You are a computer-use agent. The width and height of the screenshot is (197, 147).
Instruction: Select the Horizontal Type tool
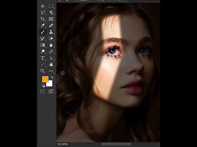click(43, 58)
